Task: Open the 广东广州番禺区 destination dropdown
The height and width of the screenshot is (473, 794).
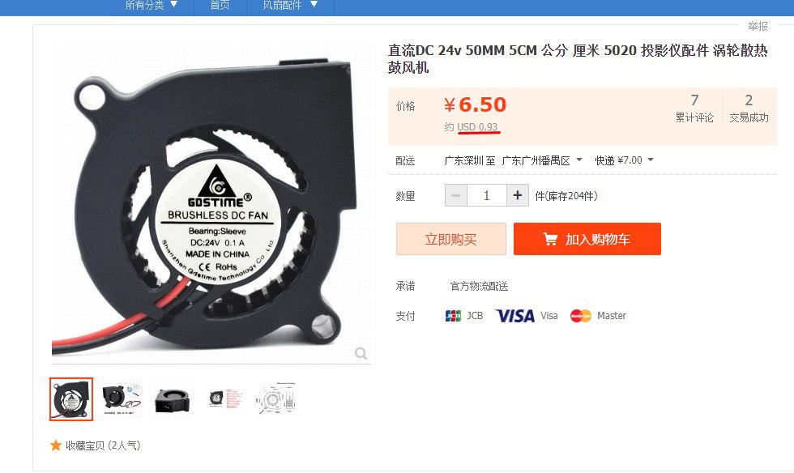Action: click(542, 160)
